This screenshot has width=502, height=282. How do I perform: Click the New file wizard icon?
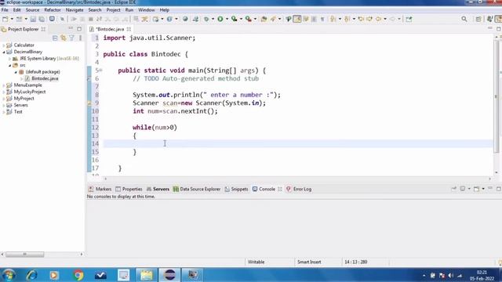(5, 19)
